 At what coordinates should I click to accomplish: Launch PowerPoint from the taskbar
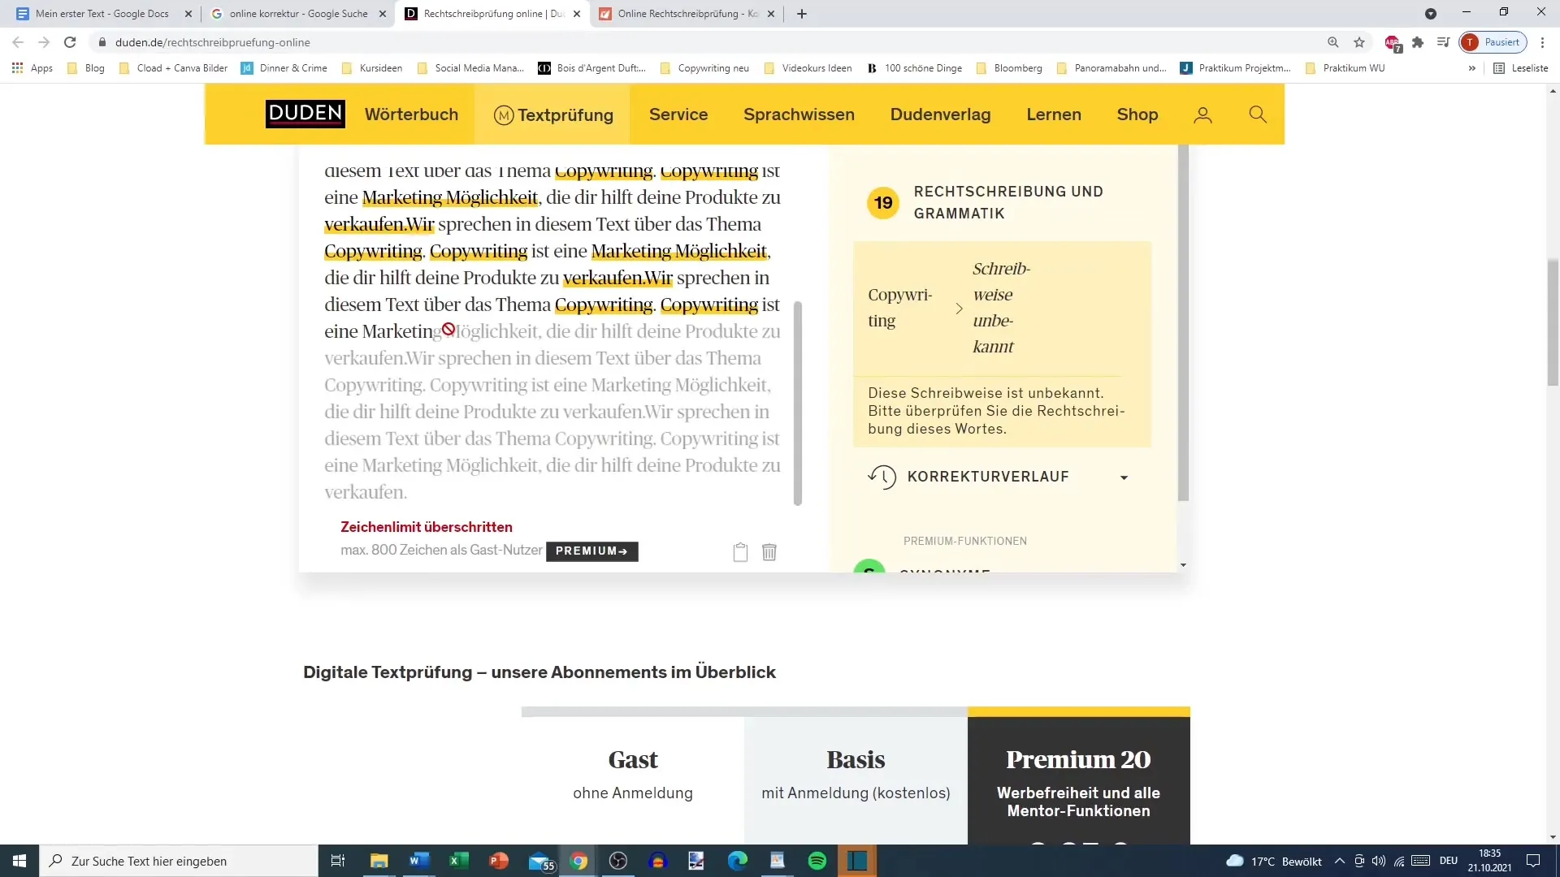click(498, 861)
